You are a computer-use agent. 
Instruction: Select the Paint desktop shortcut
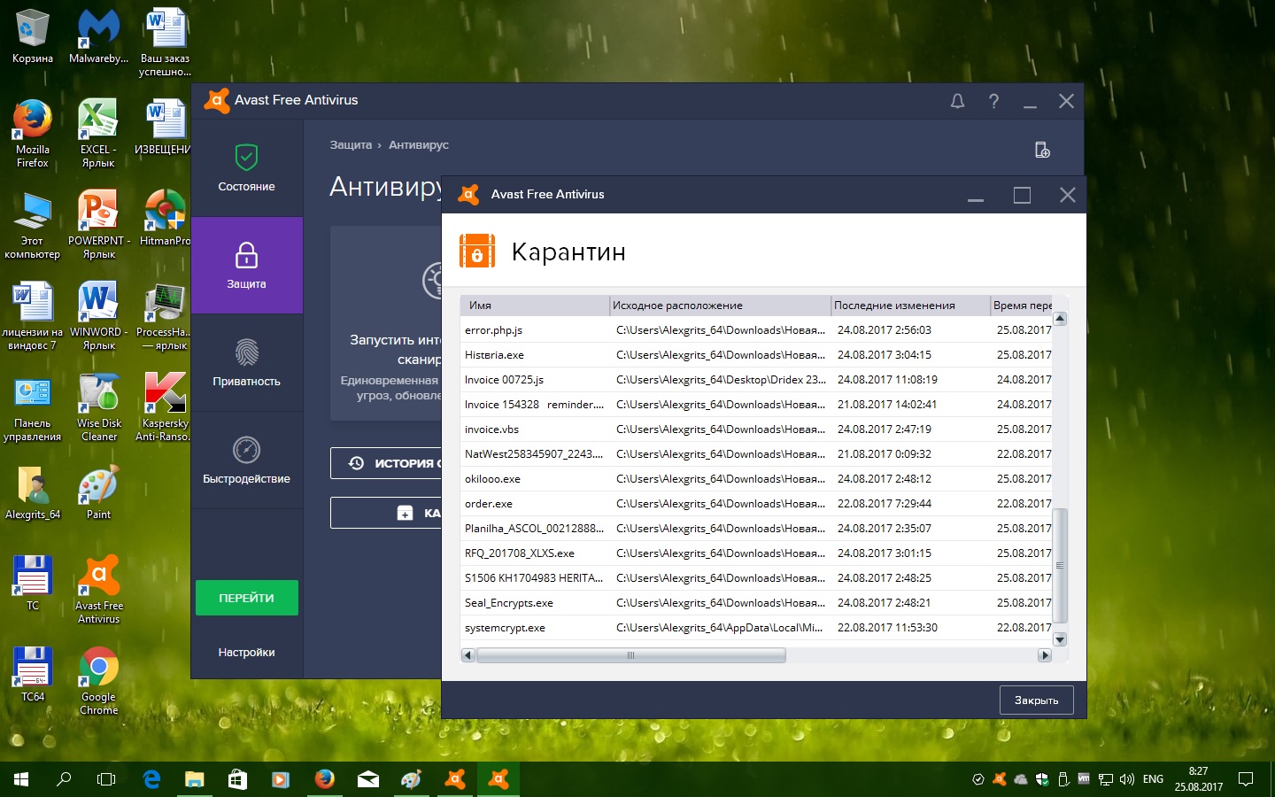(98, 492)
